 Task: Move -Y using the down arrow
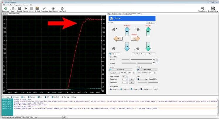point(127,46)
